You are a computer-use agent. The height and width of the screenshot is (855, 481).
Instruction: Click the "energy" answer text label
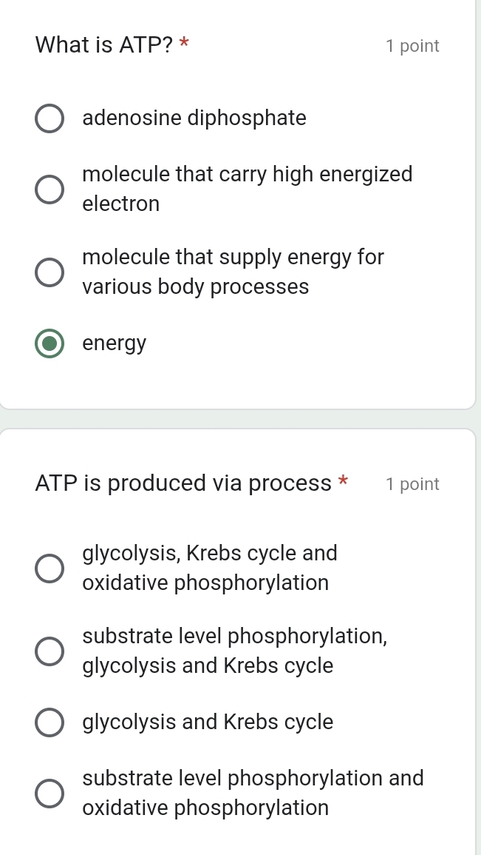pos(114,343)
